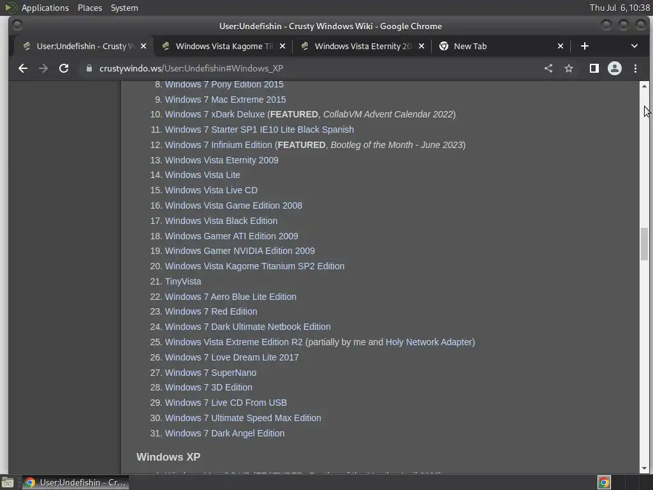The image size is (653, 490).
Task: Open the TinyVista link
Action: coord(183,281)
